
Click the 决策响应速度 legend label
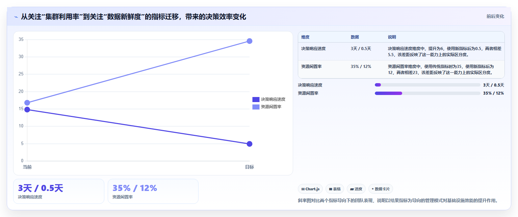point(273,99)
